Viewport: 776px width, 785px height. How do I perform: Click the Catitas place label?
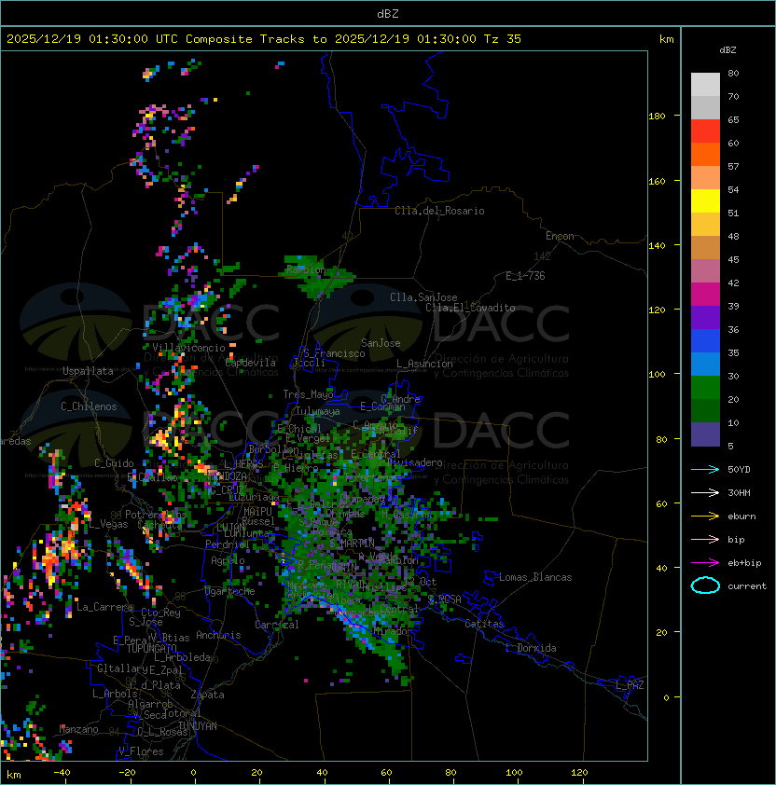(484, 624)
